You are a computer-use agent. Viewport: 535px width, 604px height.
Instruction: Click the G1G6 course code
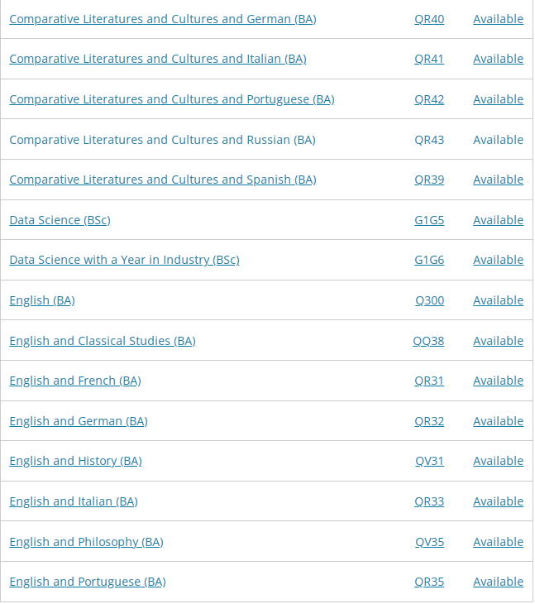(429, 260)
